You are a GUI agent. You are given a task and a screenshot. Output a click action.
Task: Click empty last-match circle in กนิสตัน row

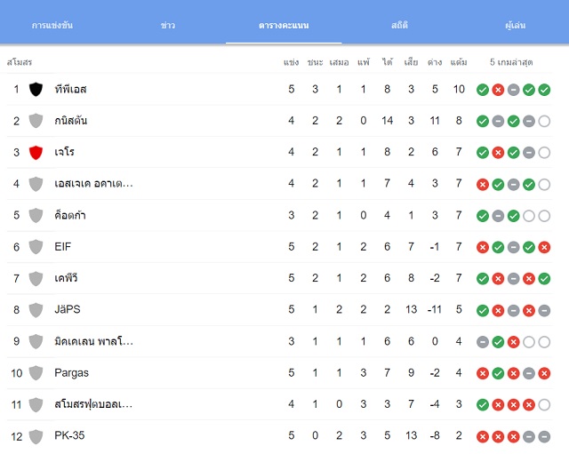click(x=544, y=121)
